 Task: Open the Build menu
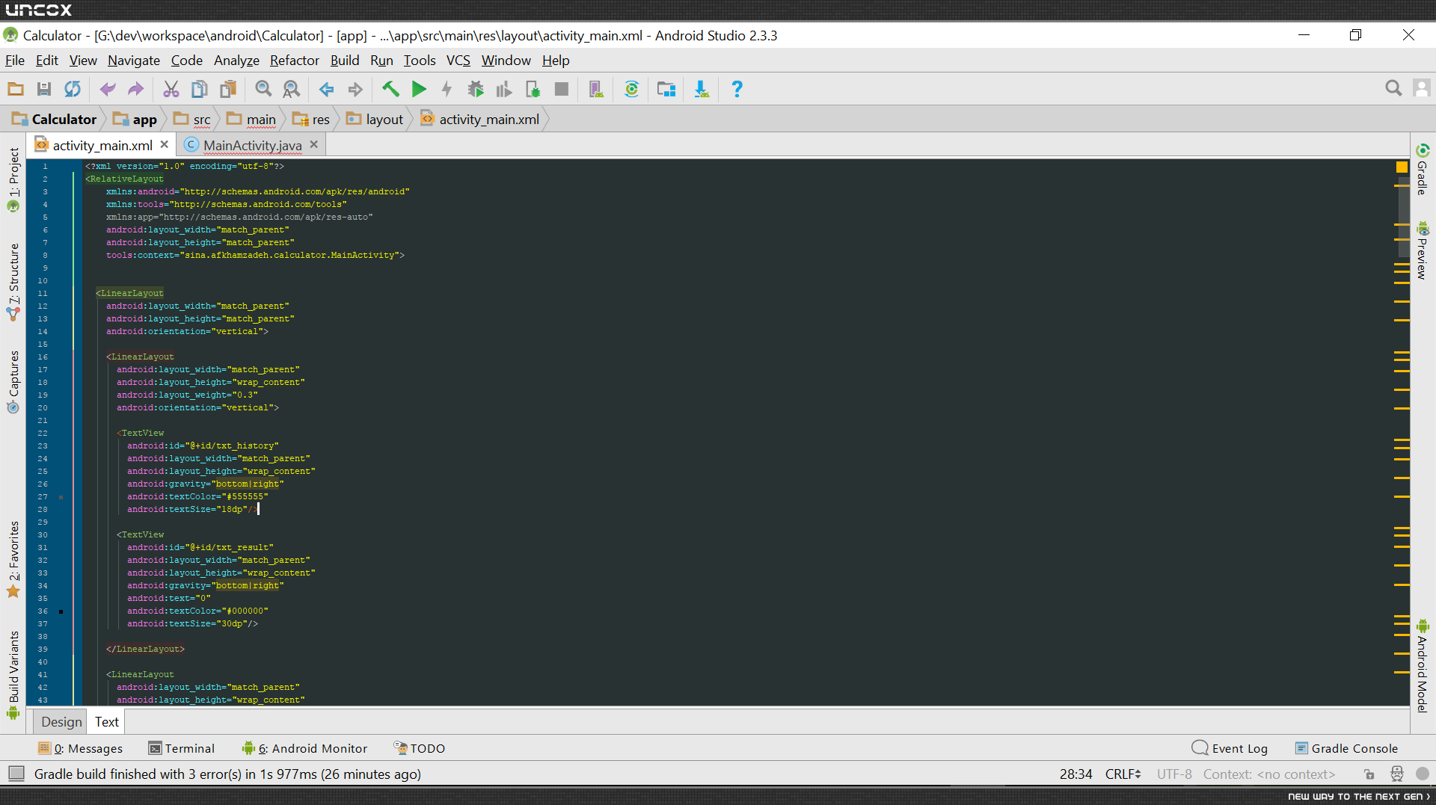pyautogui.click(x=345, y=61)
